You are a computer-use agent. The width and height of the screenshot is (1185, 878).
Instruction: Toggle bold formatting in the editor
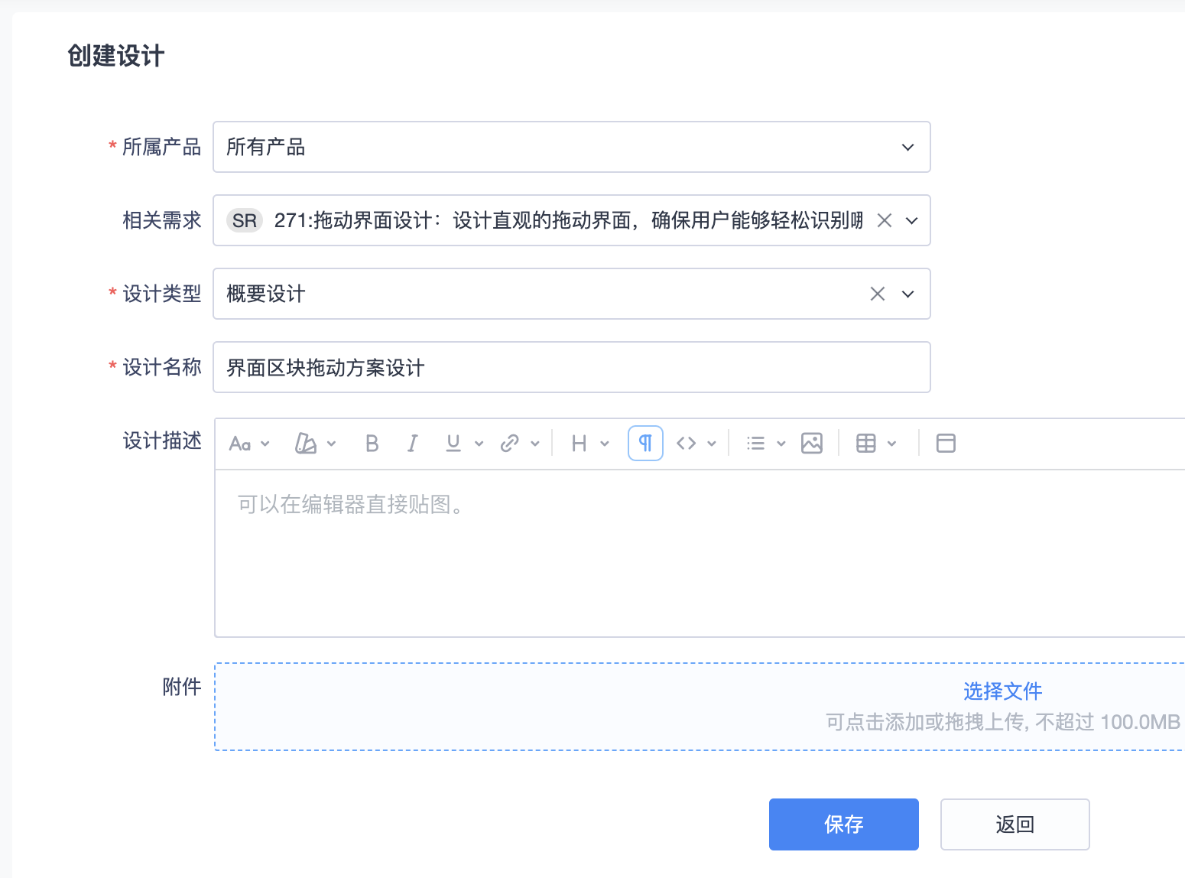pos(372,444)
